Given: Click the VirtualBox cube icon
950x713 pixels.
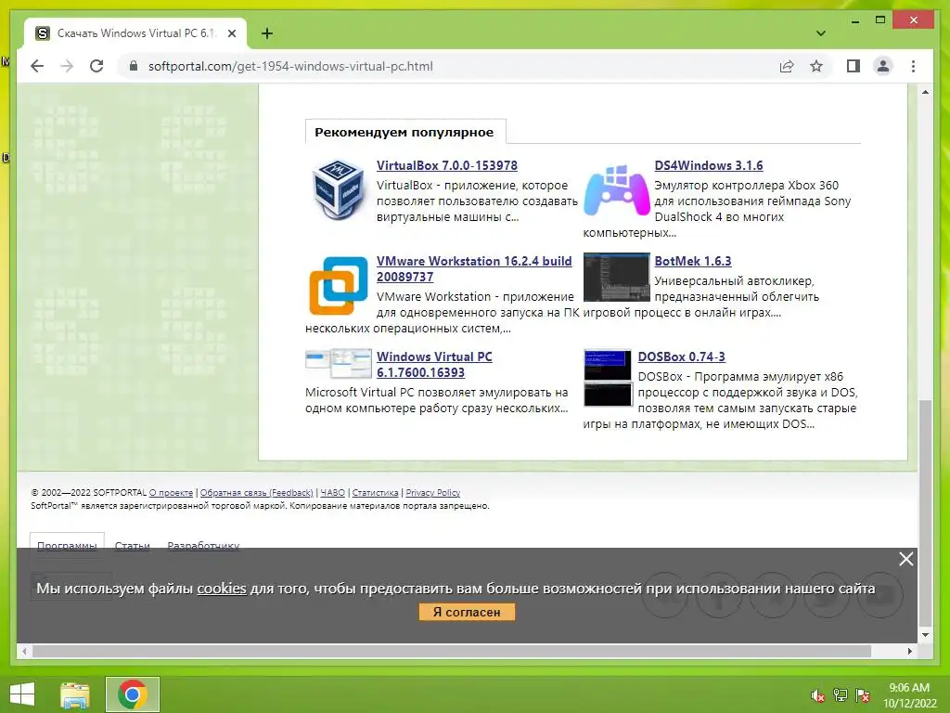Looking at the screenshot, I should pyautogui.click(x=338, y=189).
